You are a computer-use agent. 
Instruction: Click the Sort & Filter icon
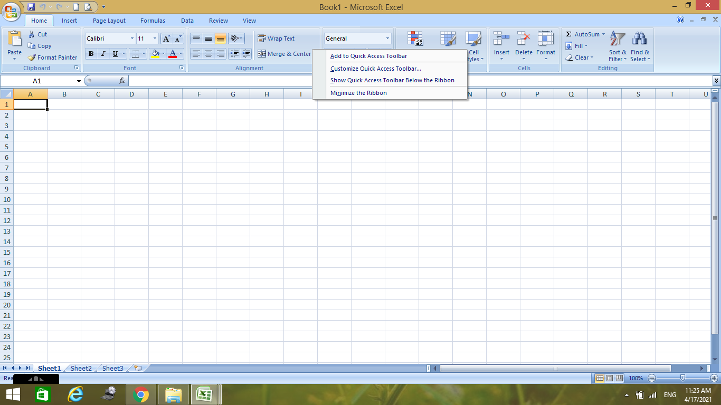(x=617, y=39)
